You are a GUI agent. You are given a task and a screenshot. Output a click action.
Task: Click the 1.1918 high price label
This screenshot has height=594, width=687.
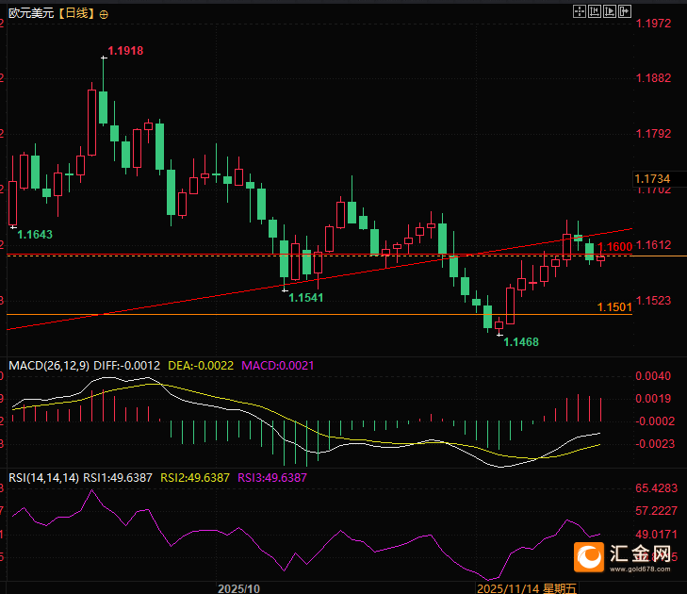click(125, 51)
